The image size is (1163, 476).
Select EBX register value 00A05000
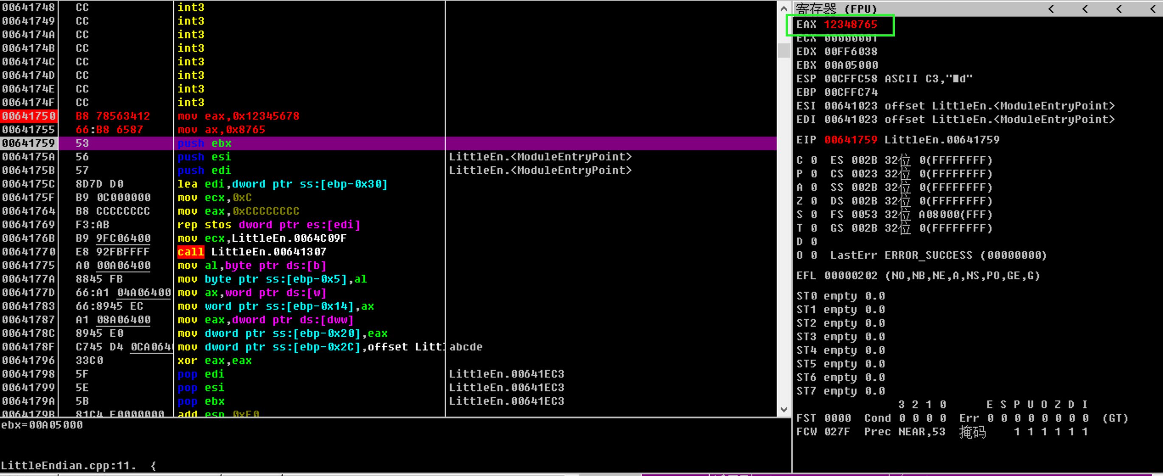tap(851, 65)
